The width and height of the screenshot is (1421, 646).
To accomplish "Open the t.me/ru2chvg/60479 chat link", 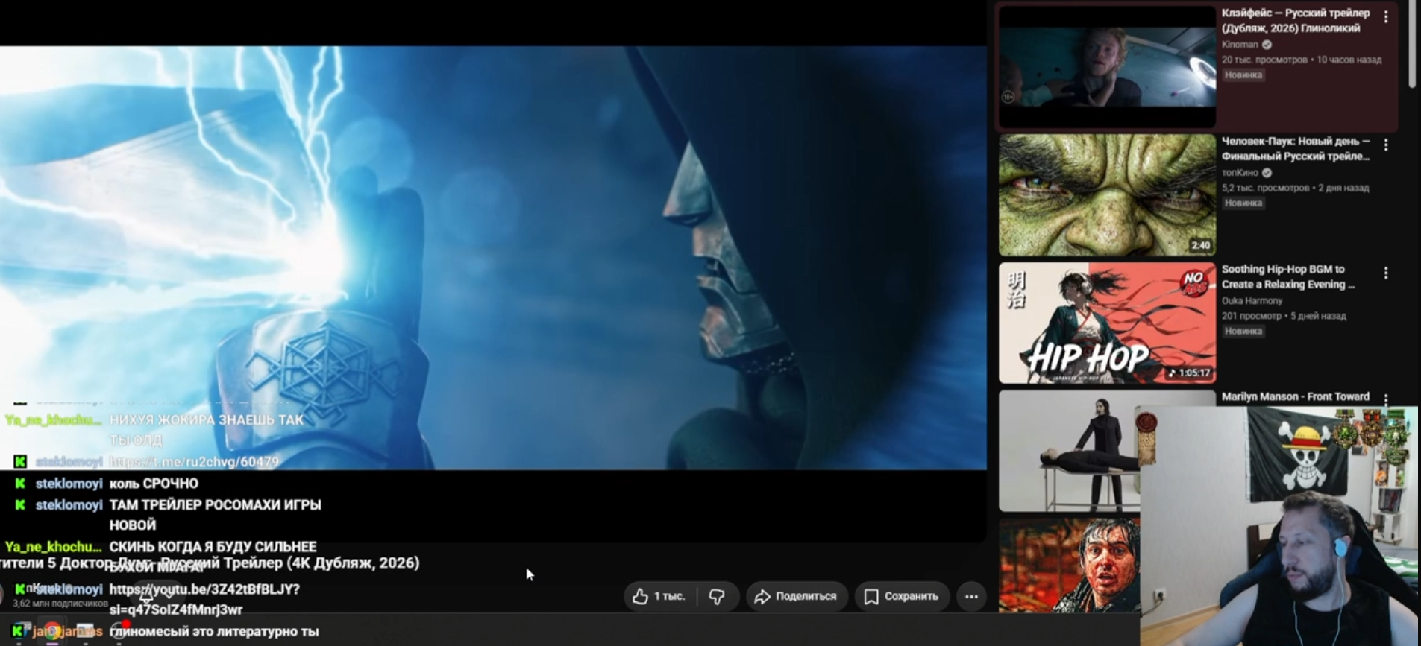I will 194,462.
